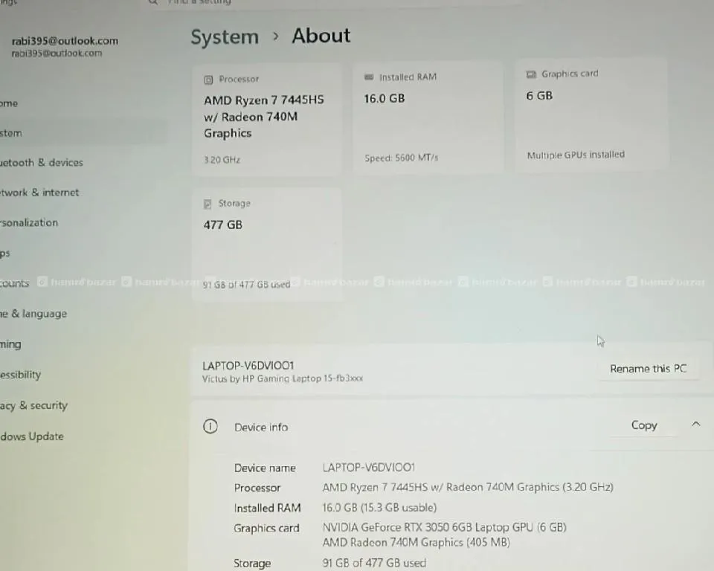Open Bluetooth & devices settings
The image size is (714, 571).
[42, 163]
